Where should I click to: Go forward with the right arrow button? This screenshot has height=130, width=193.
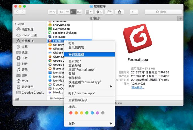point(23,12)
